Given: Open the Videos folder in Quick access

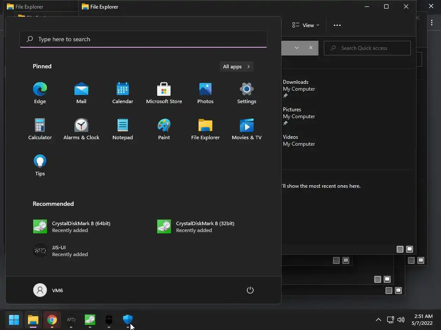Looking at the screenshot, I should 299,141.
